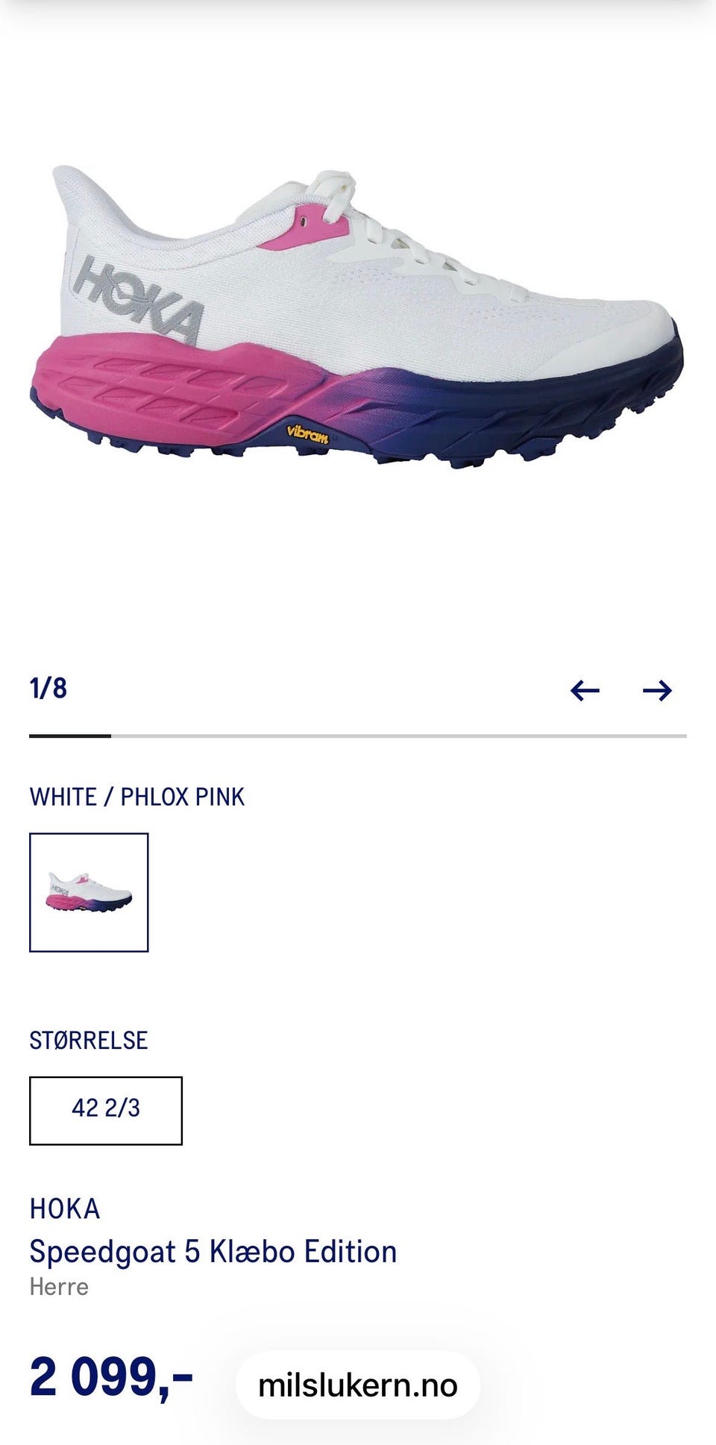The image size is (716, 1445).
Task: Advance to the next product image arrow
Action: [657, 690]
